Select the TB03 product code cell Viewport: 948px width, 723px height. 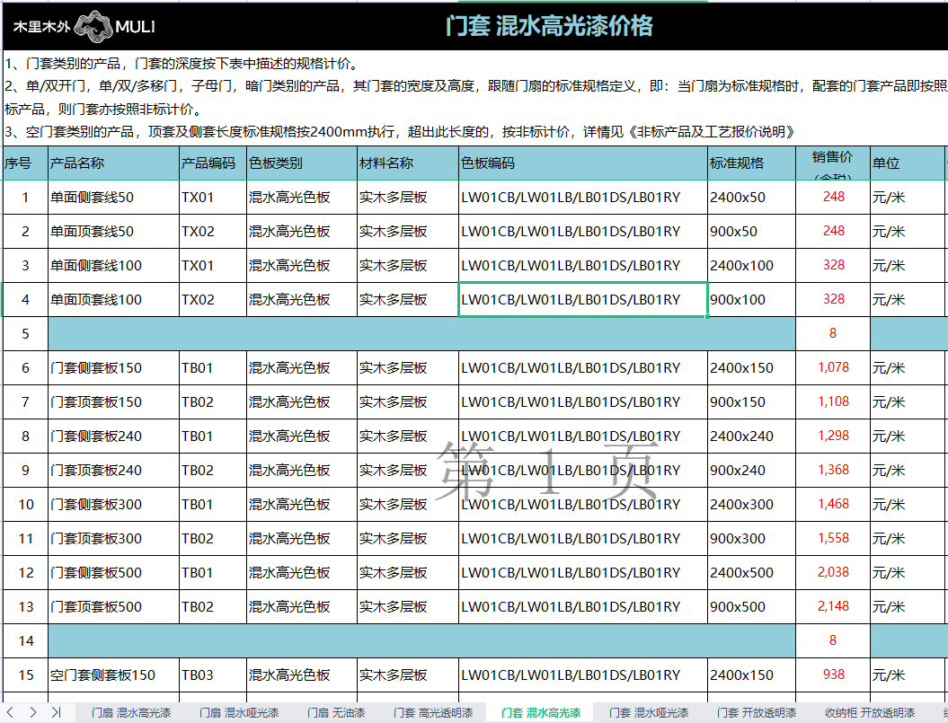click(213, 675)
